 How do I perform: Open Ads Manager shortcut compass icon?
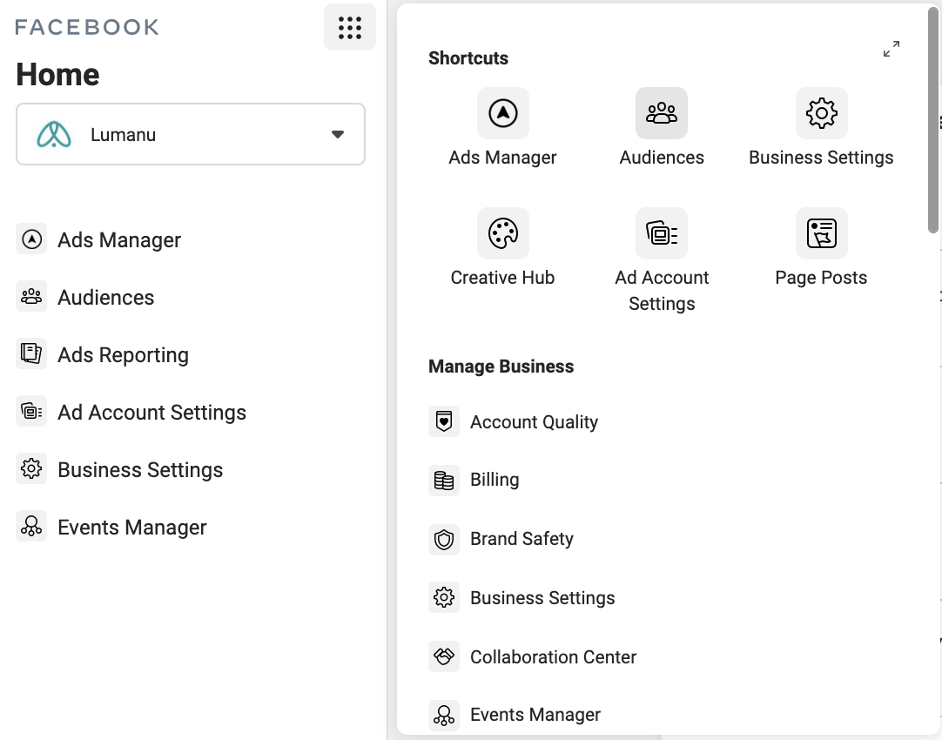pos(503,113)
